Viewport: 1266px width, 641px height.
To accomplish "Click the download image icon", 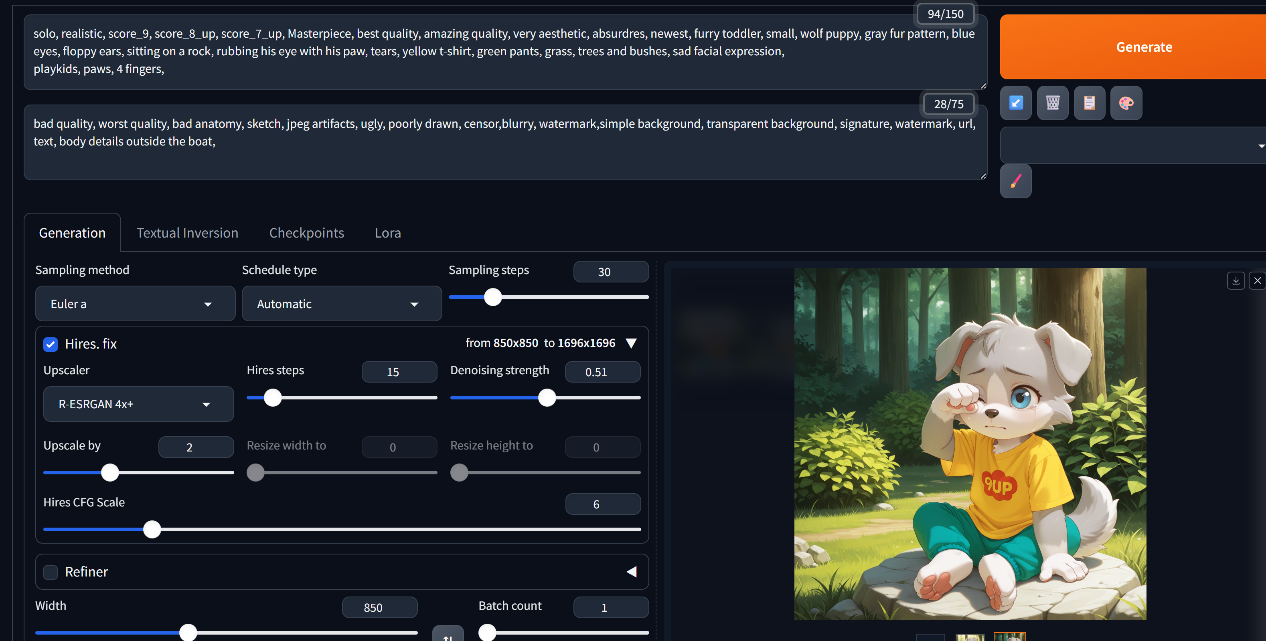I will (x=1236, y=281).
